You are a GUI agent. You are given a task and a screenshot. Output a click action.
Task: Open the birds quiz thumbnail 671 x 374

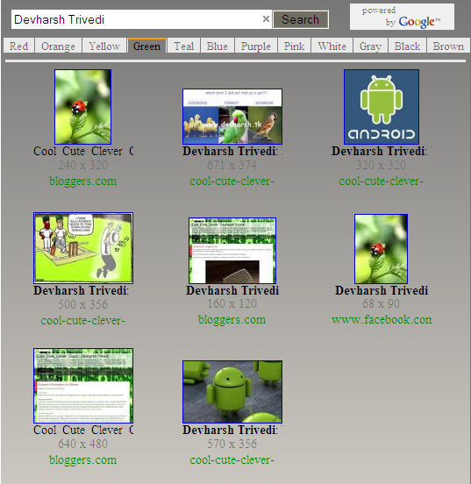(232, 117)
